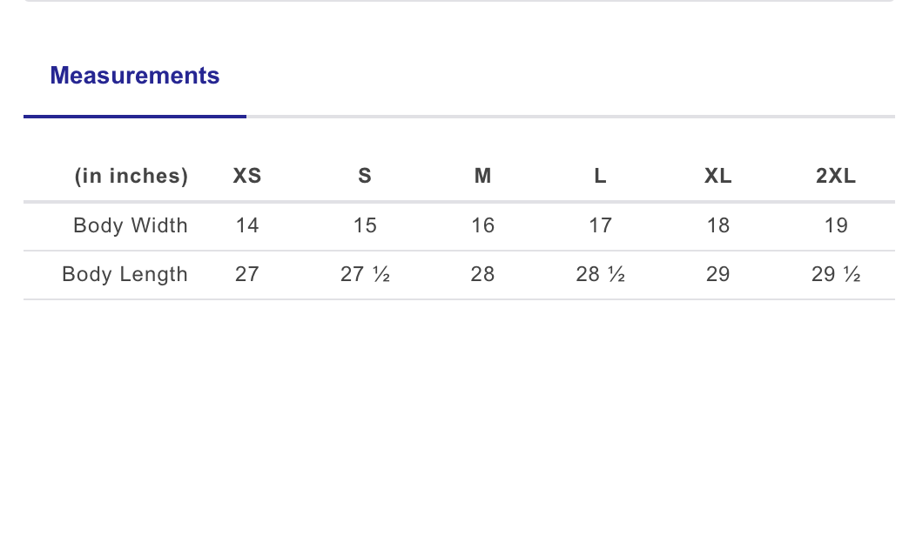Click the Body Width row label

click(x=131, y=225)
